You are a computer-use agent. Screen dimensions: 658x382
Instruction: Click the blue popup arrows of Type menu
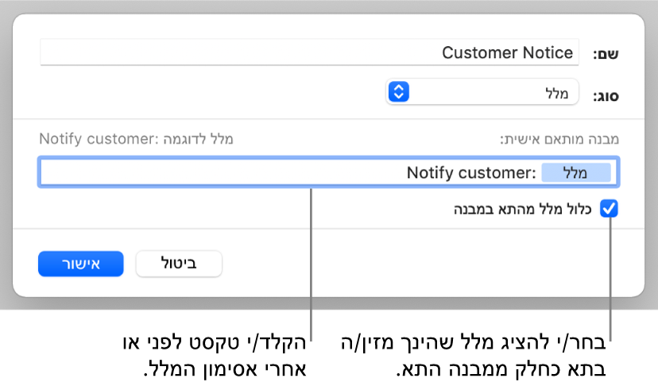398,92
